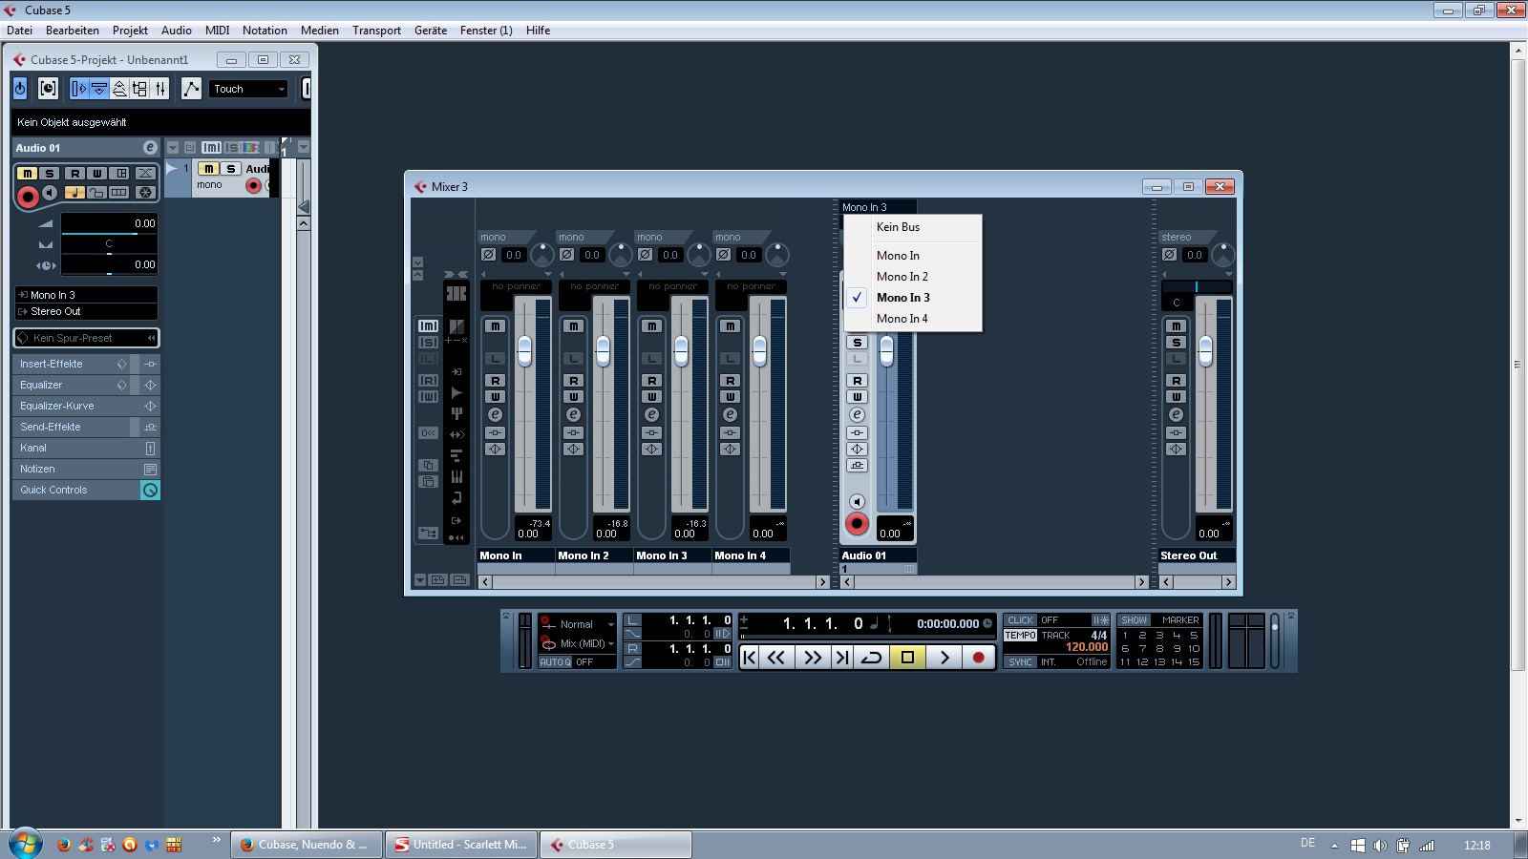Screen dimensions: 1528x859
Task: Click the Audio 01 mixer channel fader handle
Action: coord(886,351)
